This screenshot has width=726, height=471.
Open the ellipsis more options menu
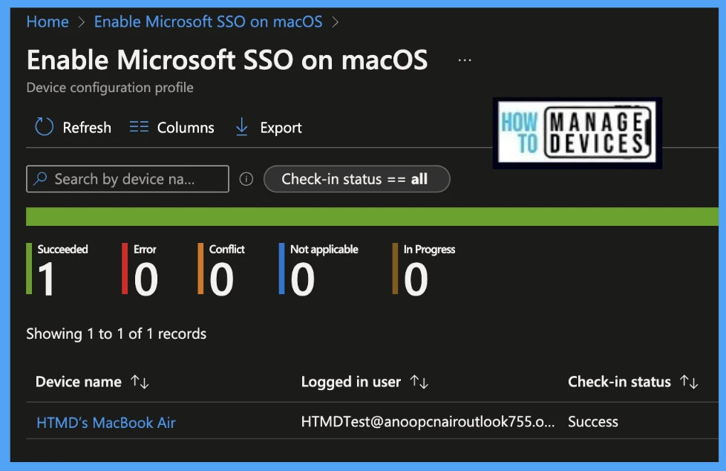(x=465, y=60)
